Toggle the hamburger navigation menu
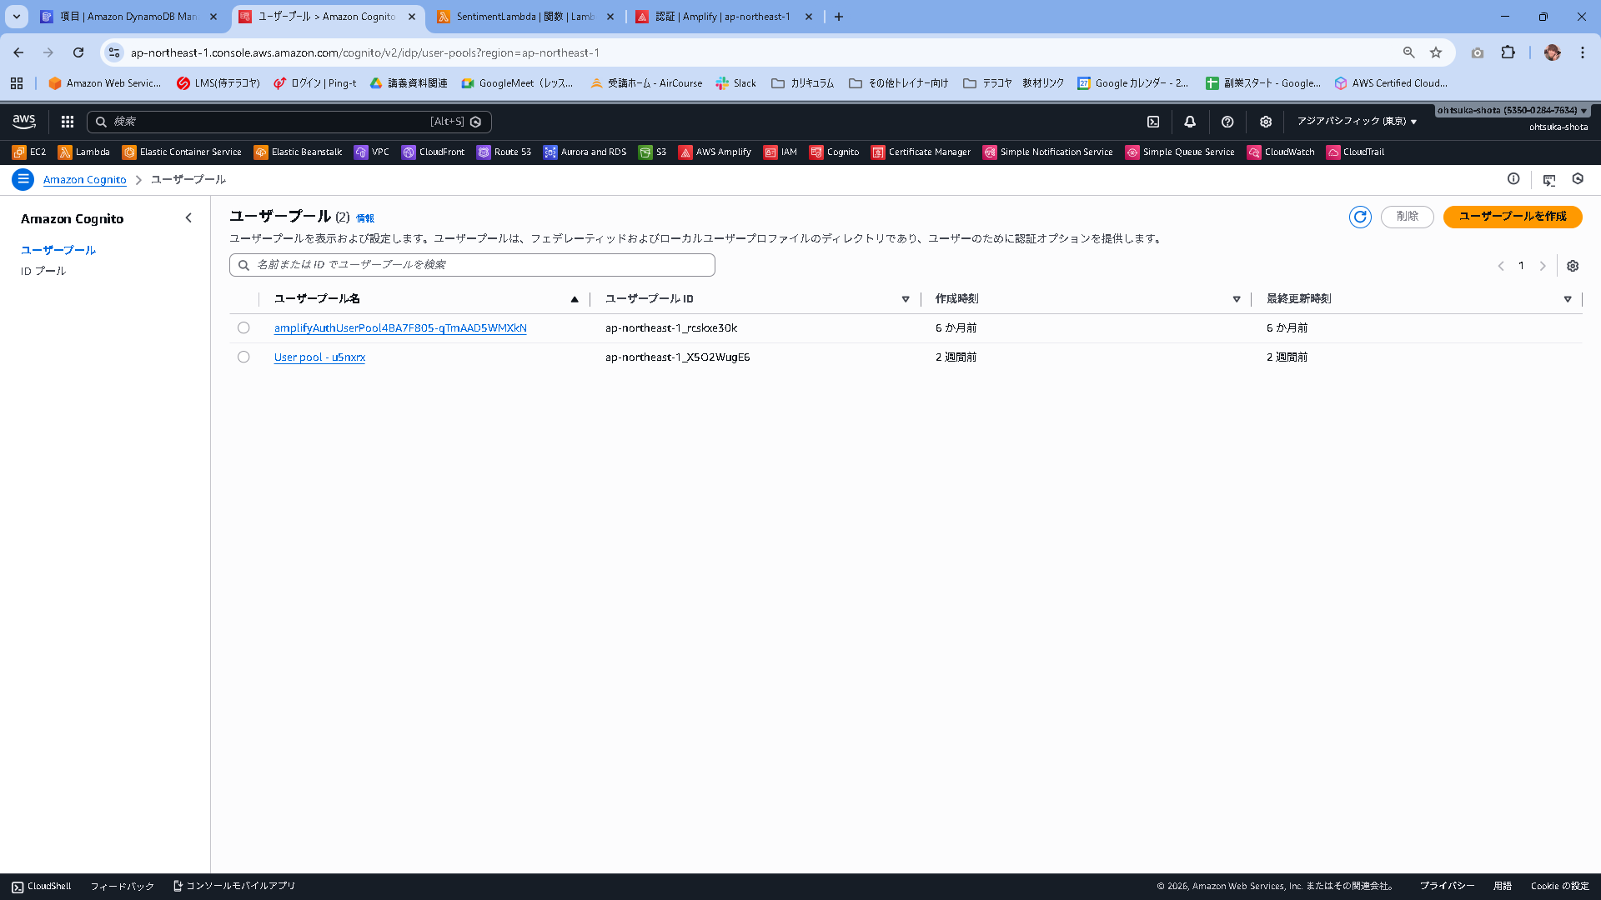The height and width of the screenshot is (900, 1601). (x=23, y=179)
